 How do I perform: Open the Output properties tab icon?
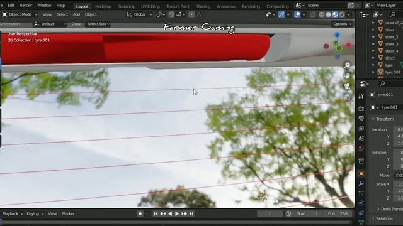361,119
